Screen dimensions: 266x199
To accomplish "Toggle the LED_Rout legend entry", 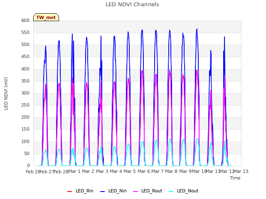I will [148, 191].
